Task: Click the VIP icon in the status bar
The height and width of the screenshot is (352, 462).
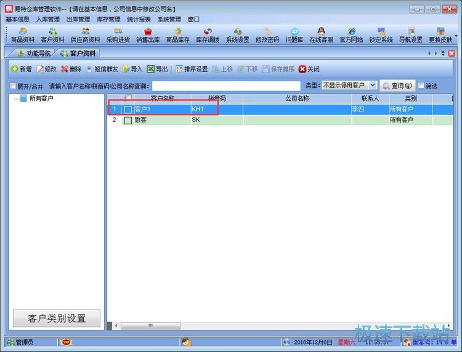Action: coord(66,342)
